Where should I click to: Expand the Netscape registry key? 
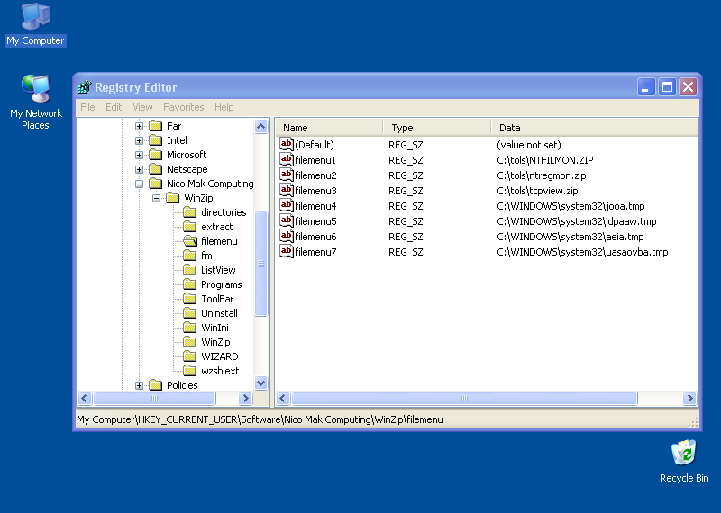pyautogui.click(x=139, y=169)
